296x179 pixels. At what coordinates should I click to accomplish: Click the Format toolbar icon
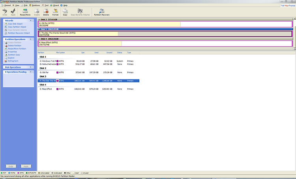coord(55,11)
